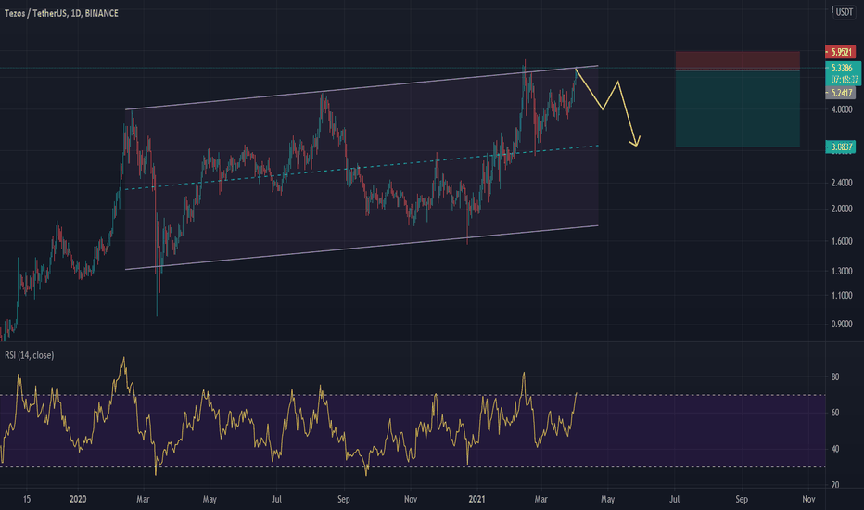Click the 2020 label on time axis
The width and height of the screenshot is (864, 510).
coord(78,499)
